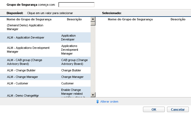Click Nome do Grupo de Segurança header in available list
The height and width of the screenshot is (114, 191).
pos(29,19)
